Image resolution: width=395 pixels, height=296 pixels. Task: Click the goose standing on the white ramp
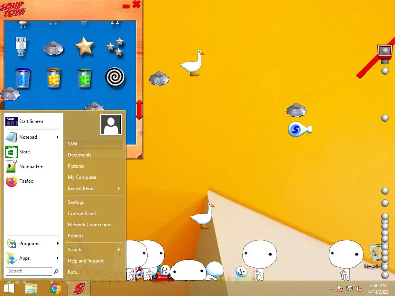point(203,215)
